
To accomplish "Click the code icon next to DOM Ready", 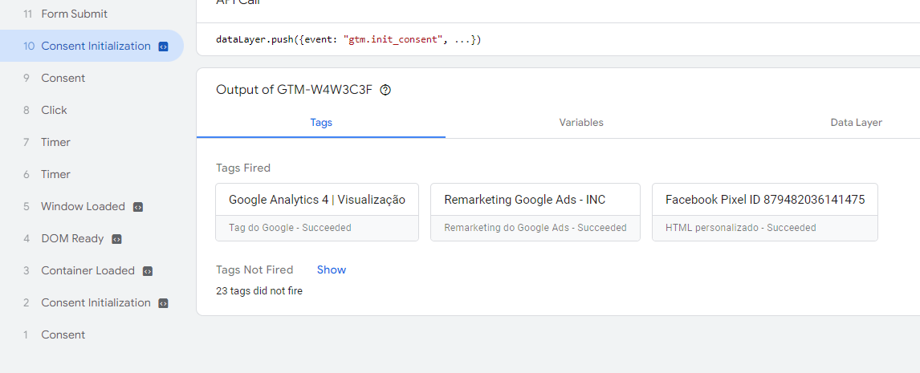I will coord(116,239).
